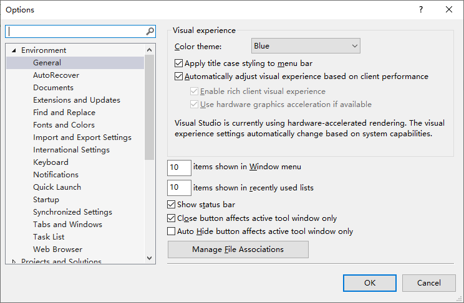The height and width of the screenshot is (303, 464).
Task: Click the help question mark icon
Action: (x=421, y=9)
